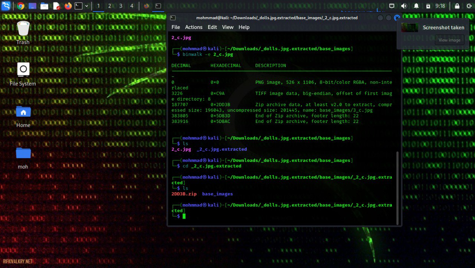Screen dimensions: 475x268
Task: Lock the screen with padlock icon
Action: click(457, 6)
